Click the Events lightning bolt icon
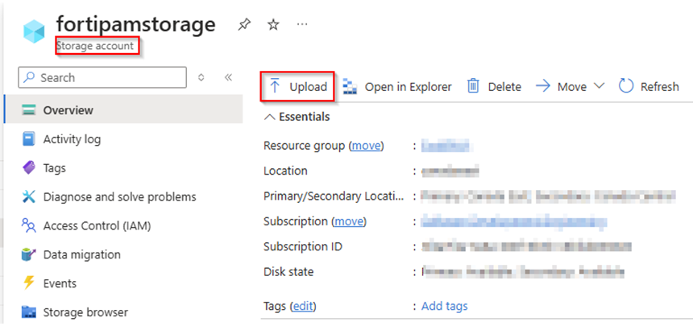The height and width of the screenshot is (326, 697). tap(28, 283)
